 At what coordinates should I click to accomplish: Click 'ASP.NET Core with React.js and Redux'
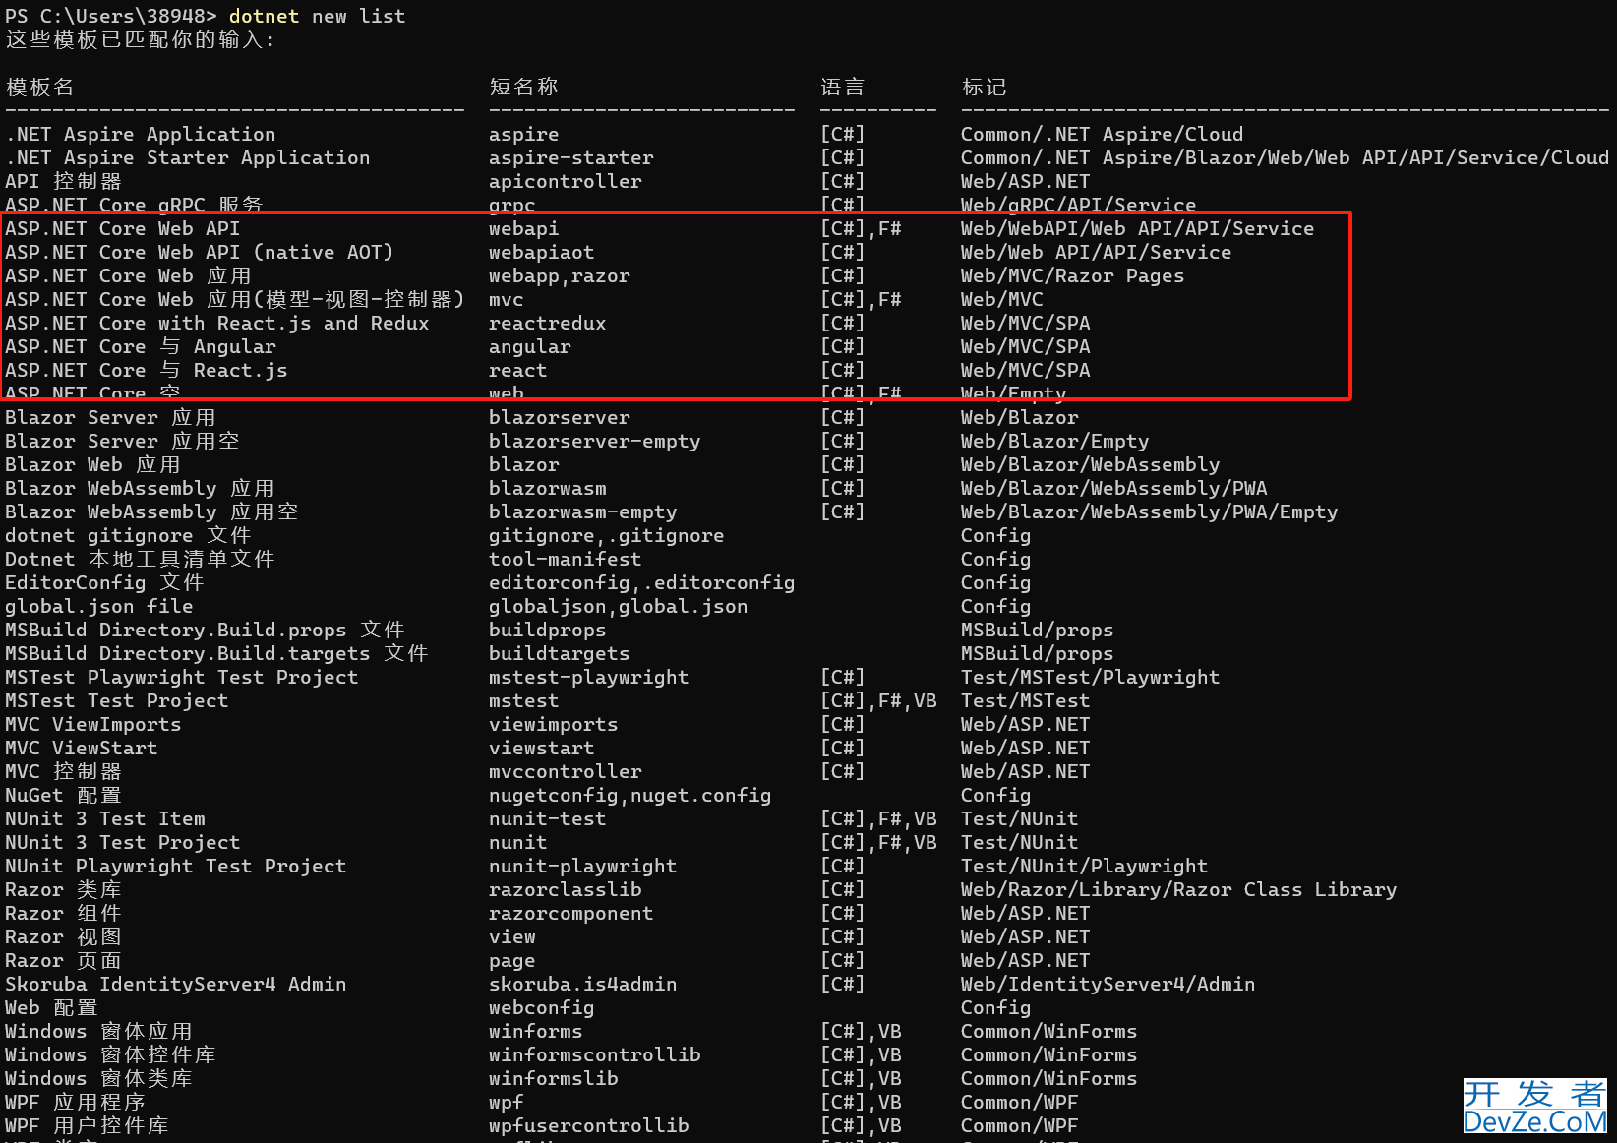tap(217, 323)
